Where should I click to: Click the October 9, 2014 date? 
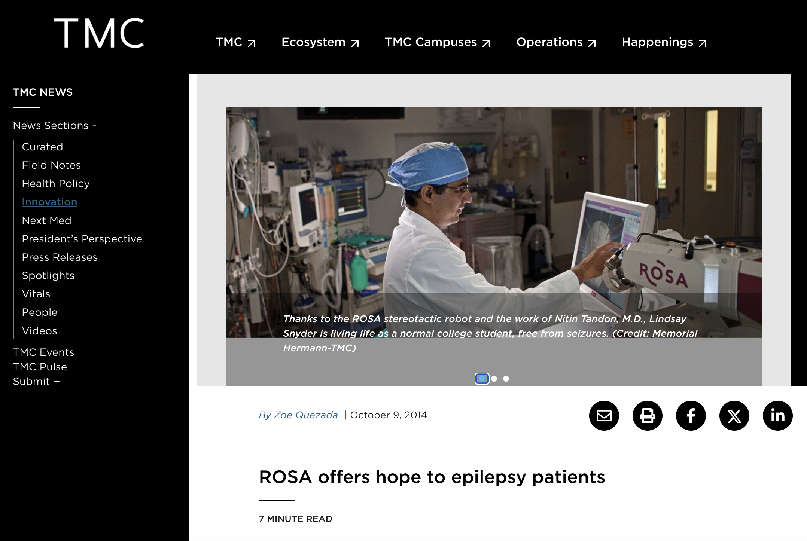[389, 415]
